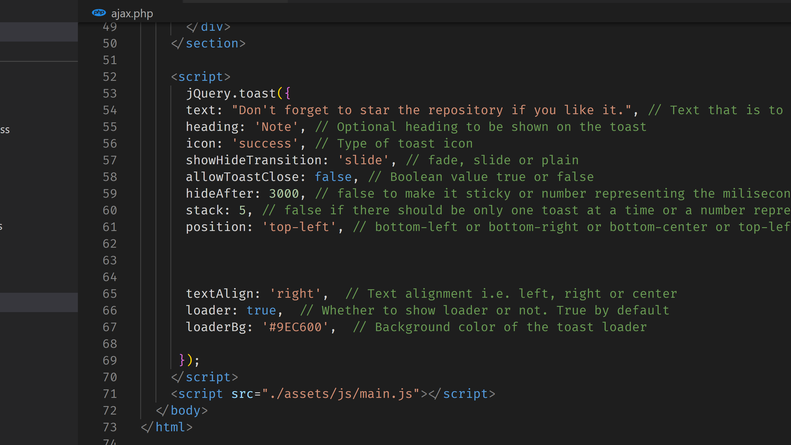Click the 'right' textAlign string value
Viewport: 791px width, 445px height.
point(295,294)
